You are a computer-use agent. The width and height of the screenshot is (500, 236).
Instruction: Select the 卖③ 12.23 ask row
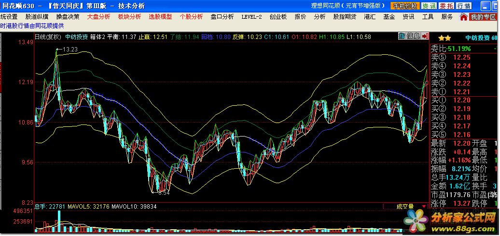click(464, 75)
